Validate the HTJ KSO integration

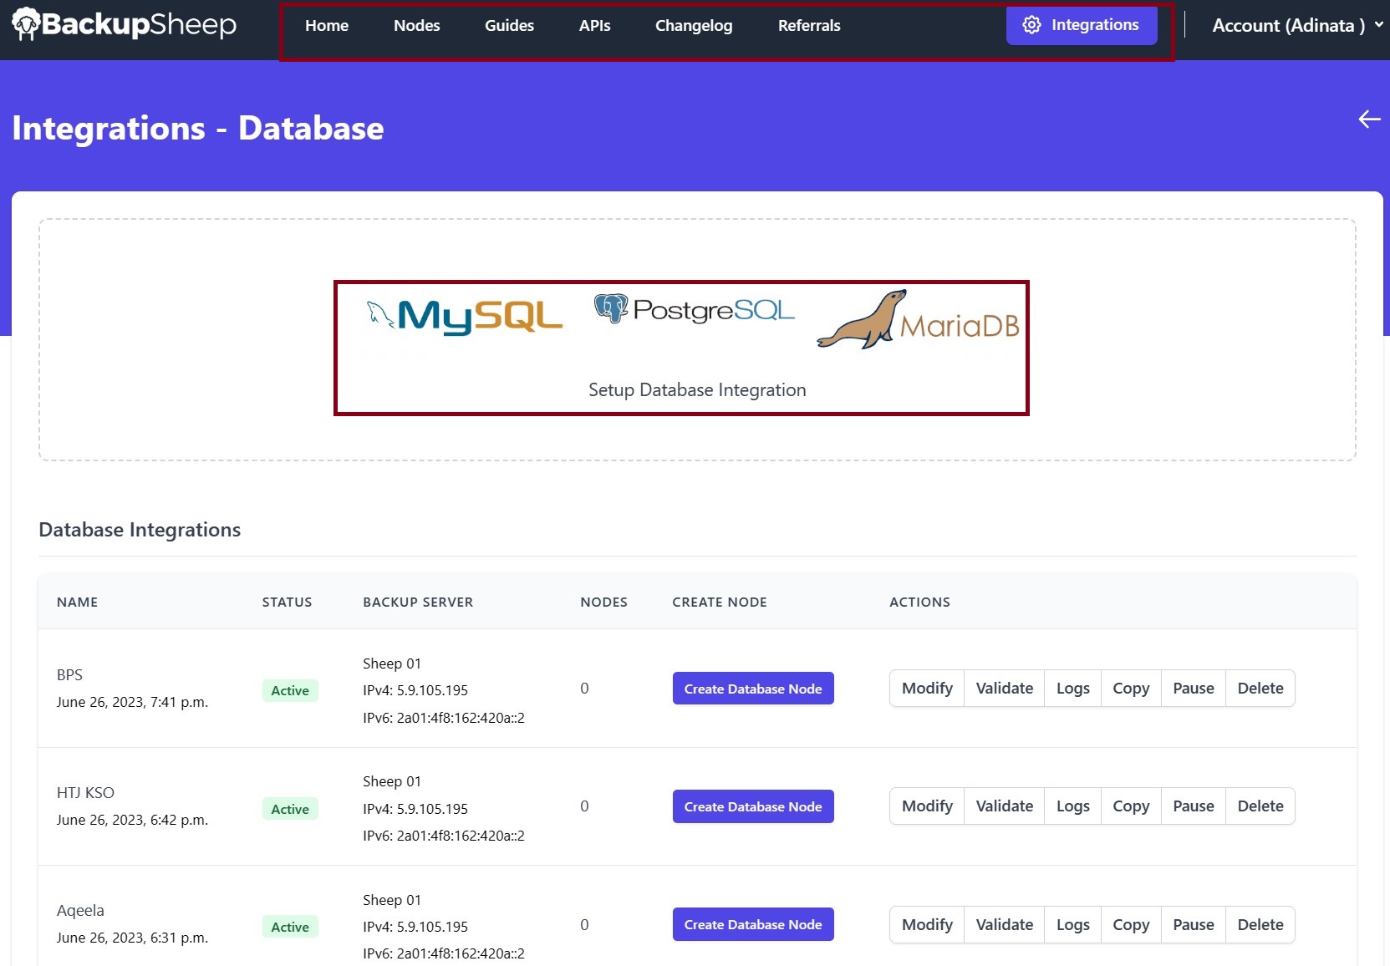(x=1004, y=806)
